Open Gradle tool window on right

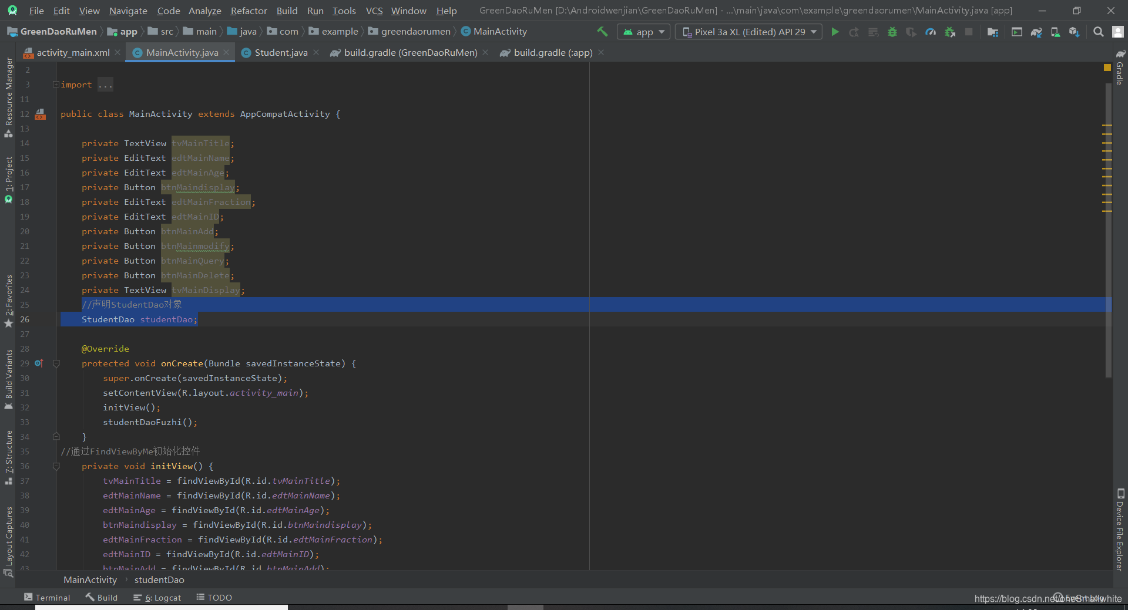point(1120,67)
